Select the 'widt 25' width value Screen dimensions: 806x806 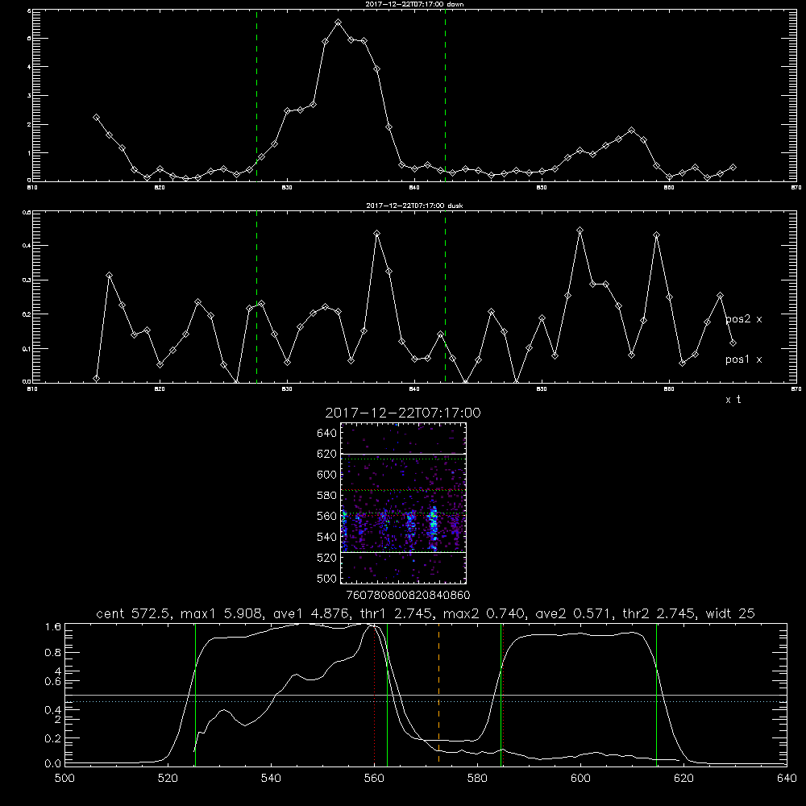[730, 613]
